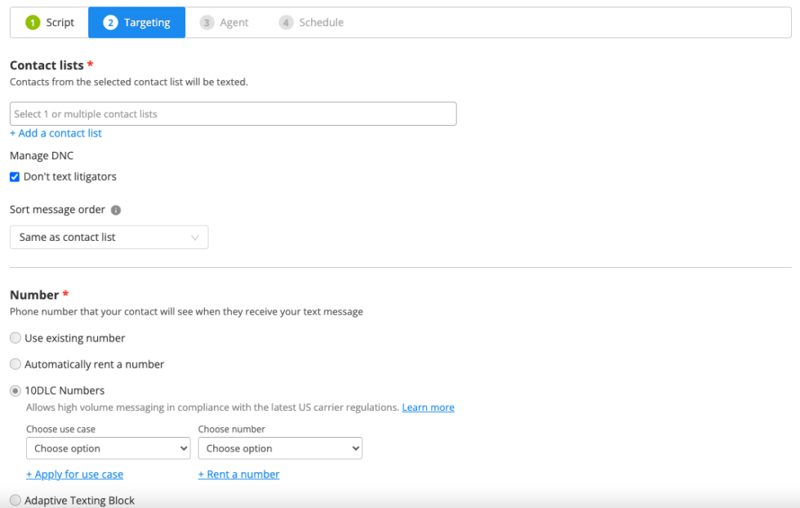Expand the Same as contact list dropdown
The height and width of the screenshot is (508, 800).
coord(109,238)
